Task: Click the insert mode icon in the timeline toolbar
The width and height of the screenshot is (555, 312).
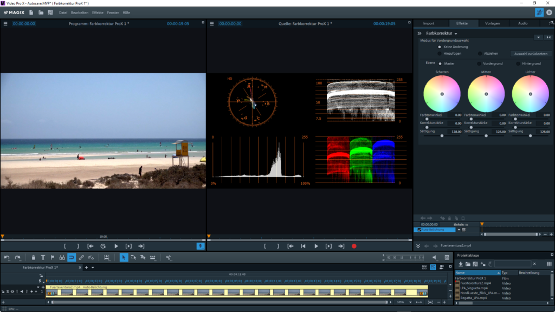Action: pos(107,257)
